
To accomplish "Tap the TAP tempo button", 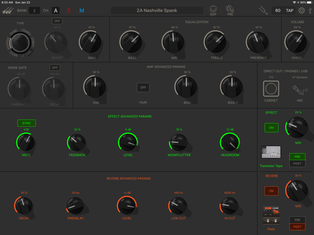I will (x=290, y=10).
